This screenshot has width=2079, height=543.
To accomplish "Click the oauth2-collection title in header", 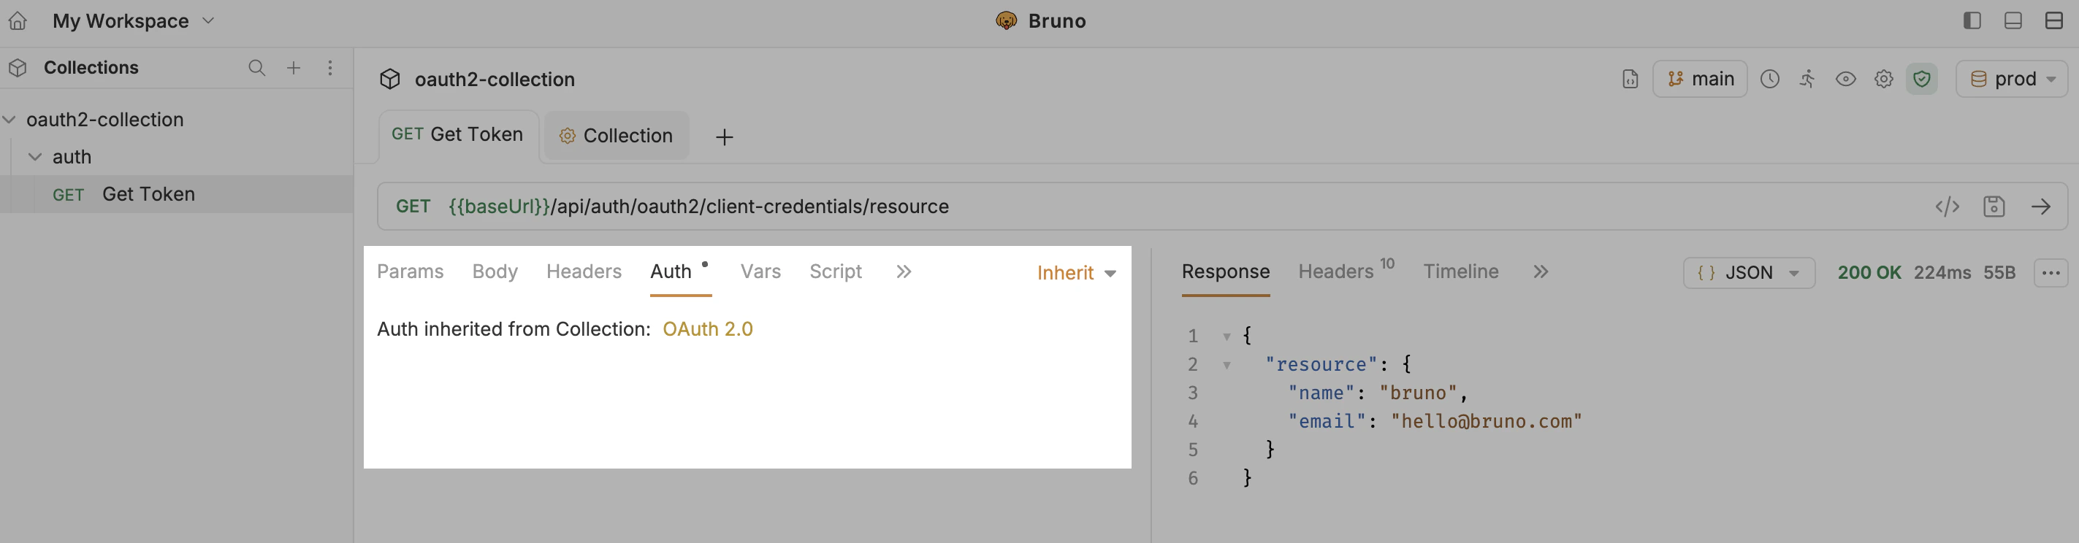I will point(495,79).
